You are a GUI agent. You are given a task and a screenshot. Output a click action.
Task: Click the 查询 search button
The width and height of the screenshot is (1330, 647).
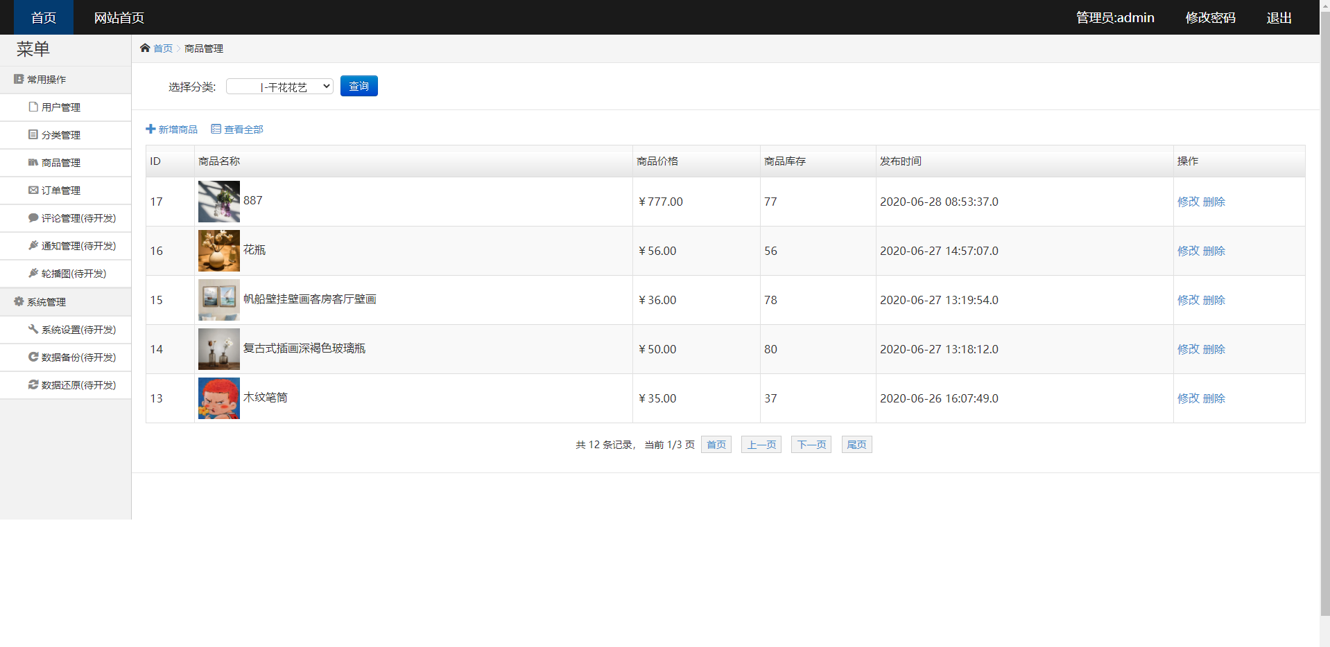point(359,85)
